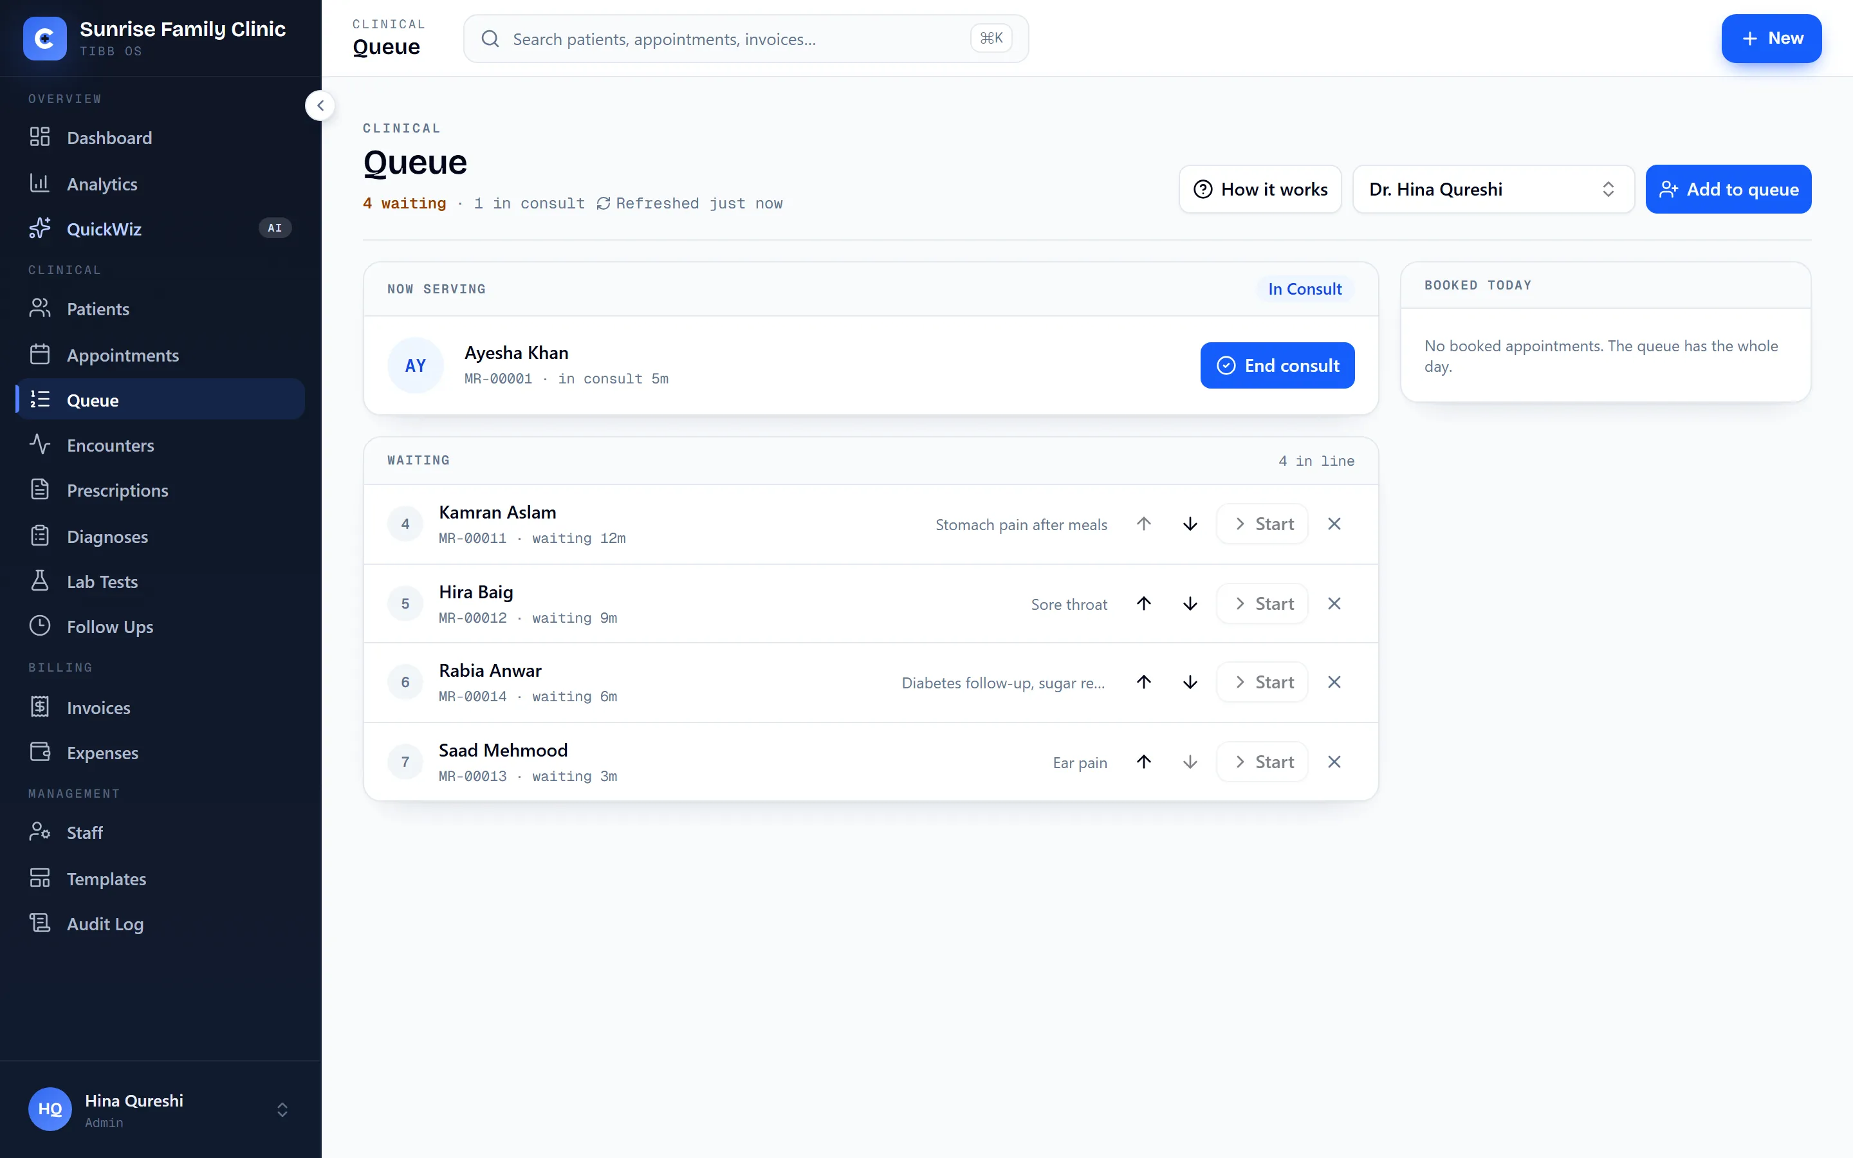Image resolution: width=1853 pixels, height=1158 pixels.
Task: Move Kamran Aslam down in queue
Action: click(x=1190, y=524)
